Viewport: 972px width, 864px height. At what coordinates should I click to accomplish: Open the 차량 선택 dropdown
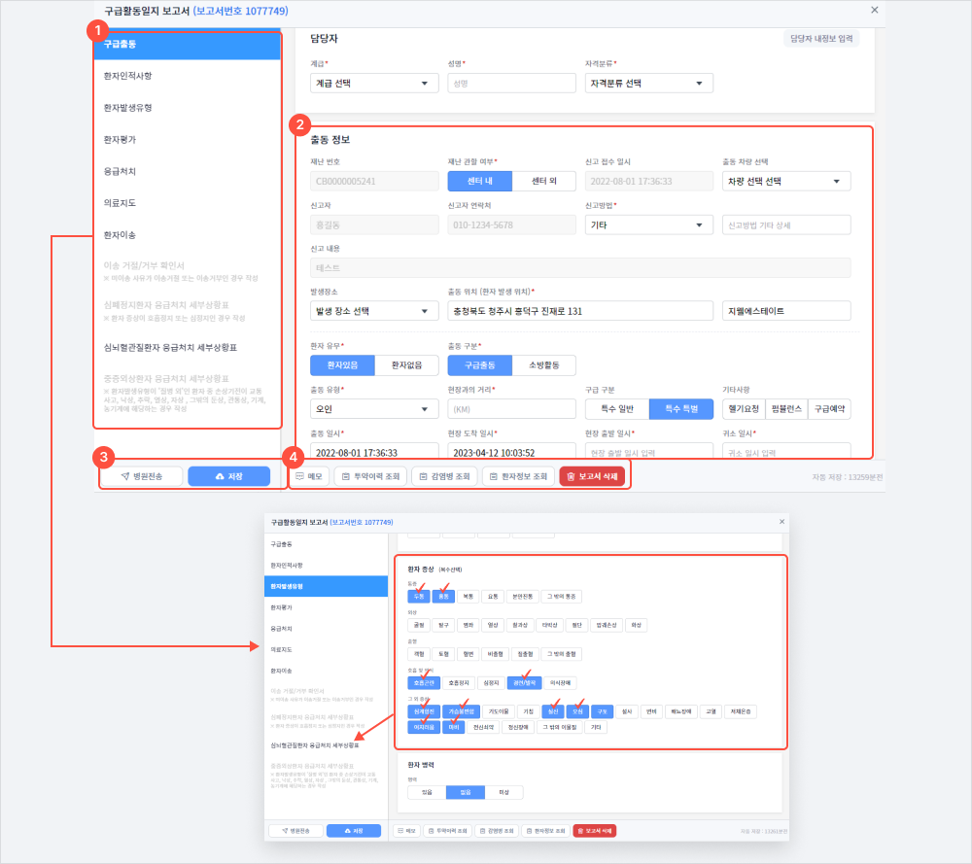point(786,181)
